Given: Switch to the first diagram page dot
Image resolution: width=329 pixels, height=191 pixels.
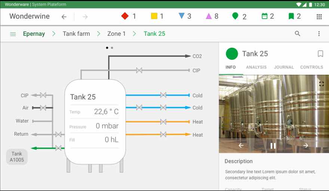Looking at the screenshot, I should (x=107, y=48).
